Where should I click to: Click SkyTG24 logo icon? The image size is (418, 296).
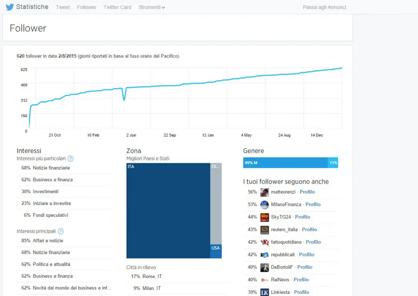point(265,217)
